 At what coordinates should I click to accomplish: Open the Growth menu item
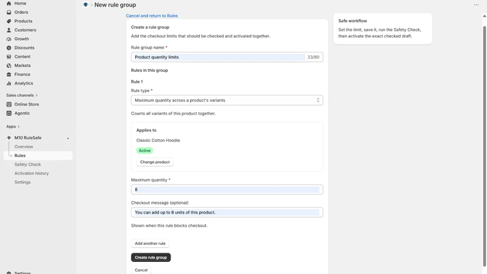click(x=21, y=39)
